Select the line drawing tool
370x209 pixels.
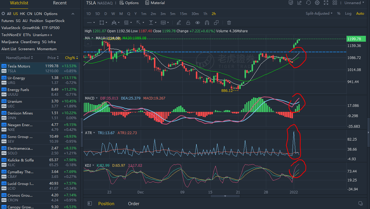(x=89, y=23)
